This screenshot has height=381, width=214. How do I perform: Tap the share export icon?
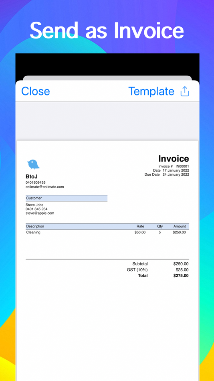point(185,91)
